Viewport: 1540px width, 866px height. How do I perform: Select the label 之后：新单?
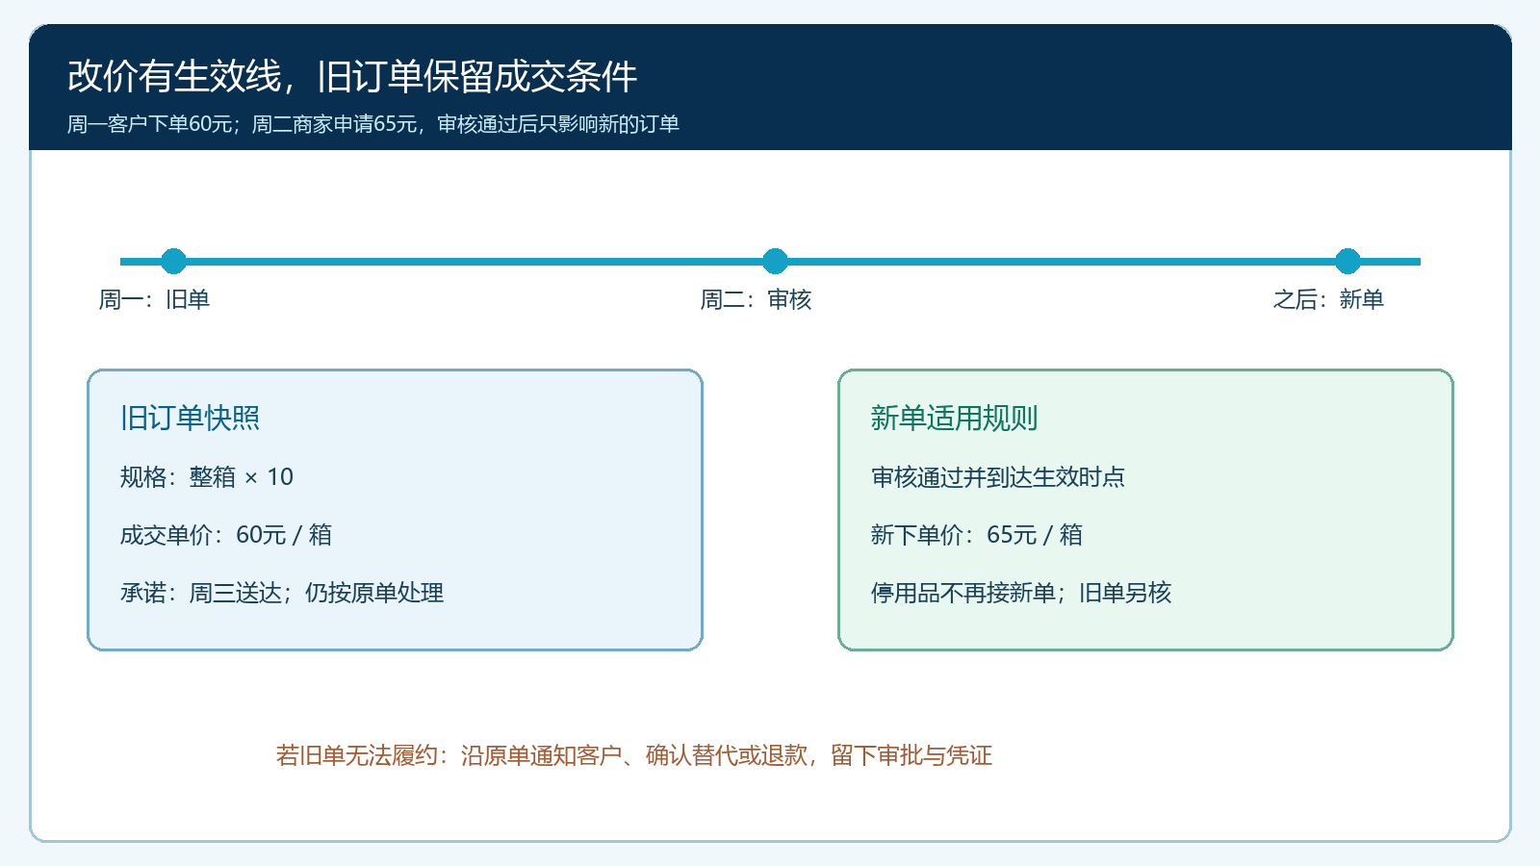1328,299
